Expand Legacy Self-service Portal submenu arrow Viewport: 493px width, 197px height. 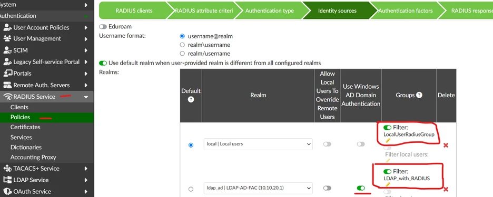click(86, 62)
